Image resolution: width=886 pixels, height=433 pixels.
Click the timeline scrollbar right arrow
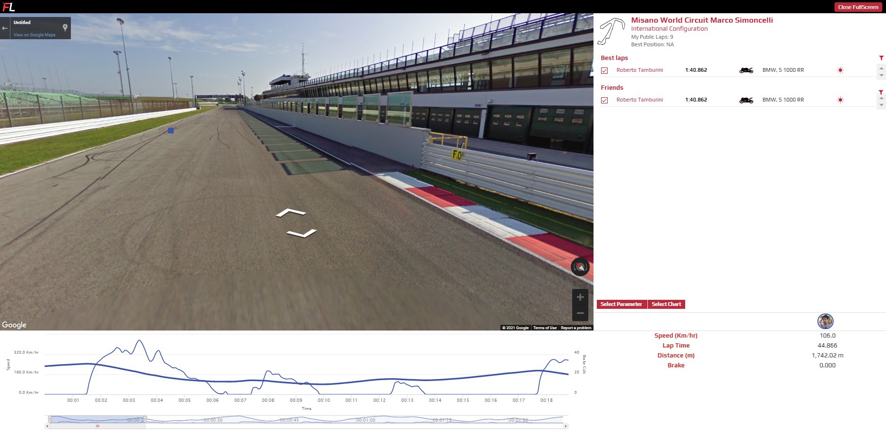click(x=566, y=426)
